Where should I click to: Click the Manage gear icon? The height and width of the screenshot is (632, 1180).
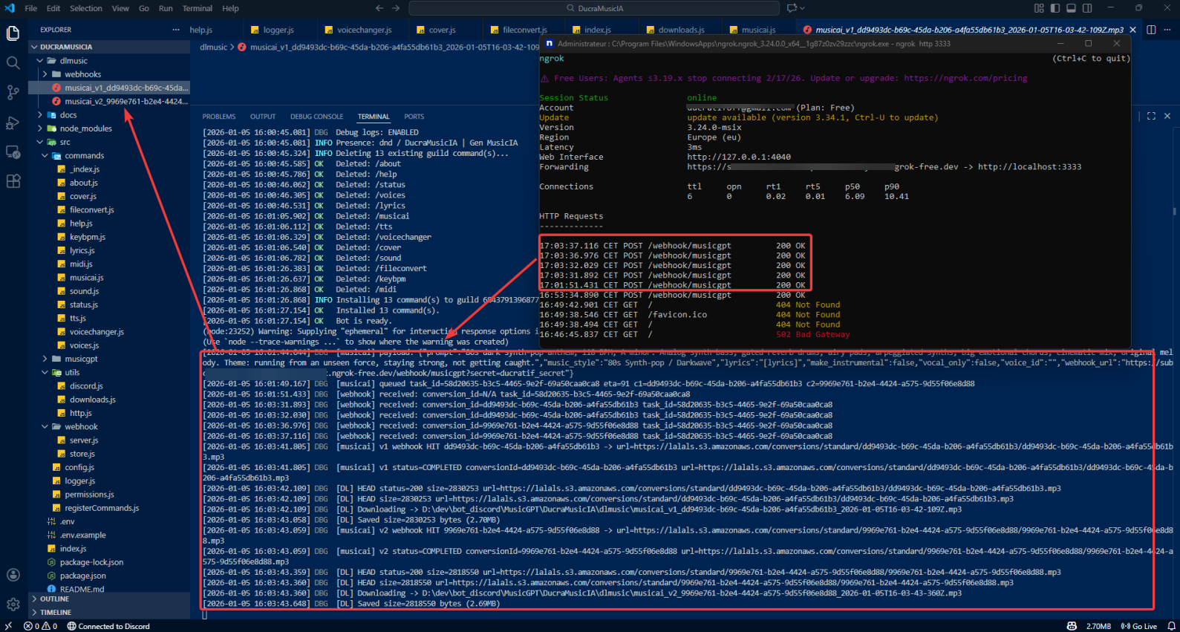(x=13, y=605)
